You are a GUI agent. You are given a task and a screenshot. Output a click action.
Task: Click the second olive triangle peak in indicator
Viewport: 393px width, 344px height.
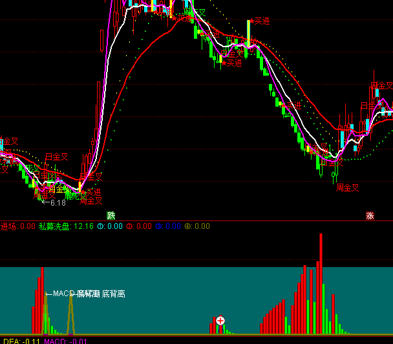70,299
